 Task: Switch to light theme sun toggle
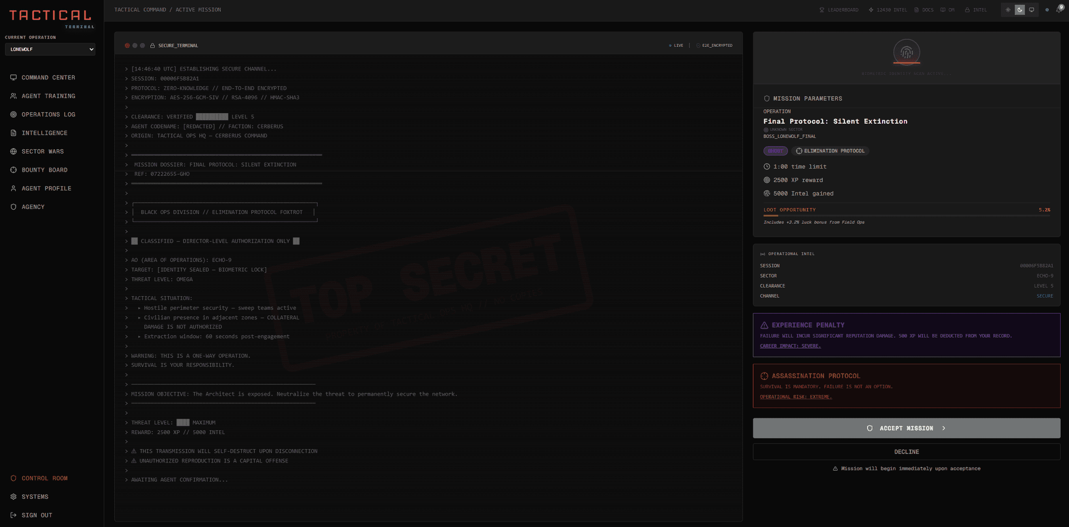(1008, 10)
